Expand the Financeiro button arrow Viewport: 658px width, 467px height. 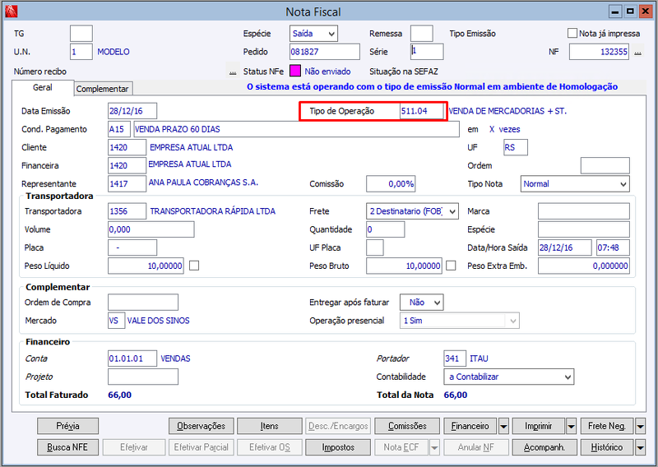point(503,426)
